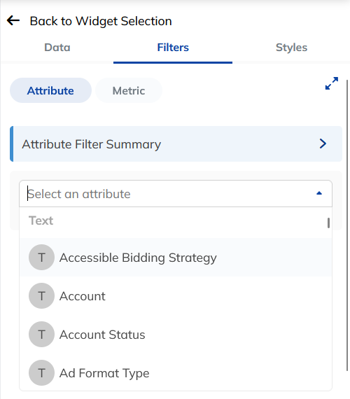Click the panel's right-side scrollbar
The width and height of the screenshot is (350, 399).
coord(347,225)
